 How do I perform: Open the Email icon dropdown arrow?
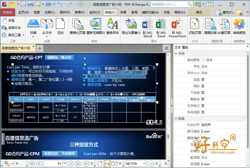pos(43,4)
